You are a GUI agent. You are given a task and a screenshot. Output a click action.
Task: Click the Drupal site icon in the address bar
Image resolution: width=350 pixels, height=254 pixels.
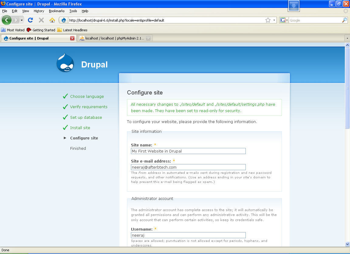[63, 20]
